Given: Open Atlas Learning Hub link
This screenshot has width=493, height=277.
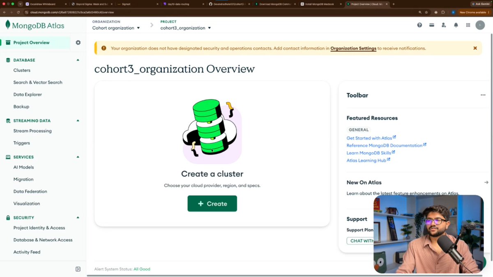Looking at the screenshot, I should [368, 160].
